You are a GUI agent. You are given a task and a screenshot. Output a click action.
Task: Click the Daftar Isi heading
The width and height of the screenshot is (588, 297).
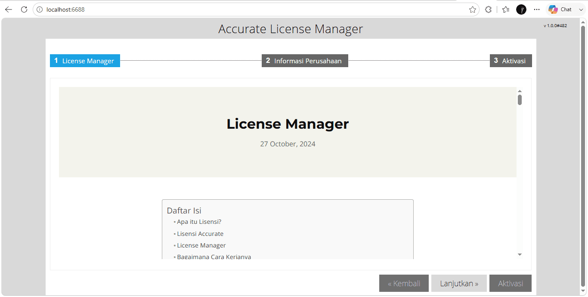184,210
